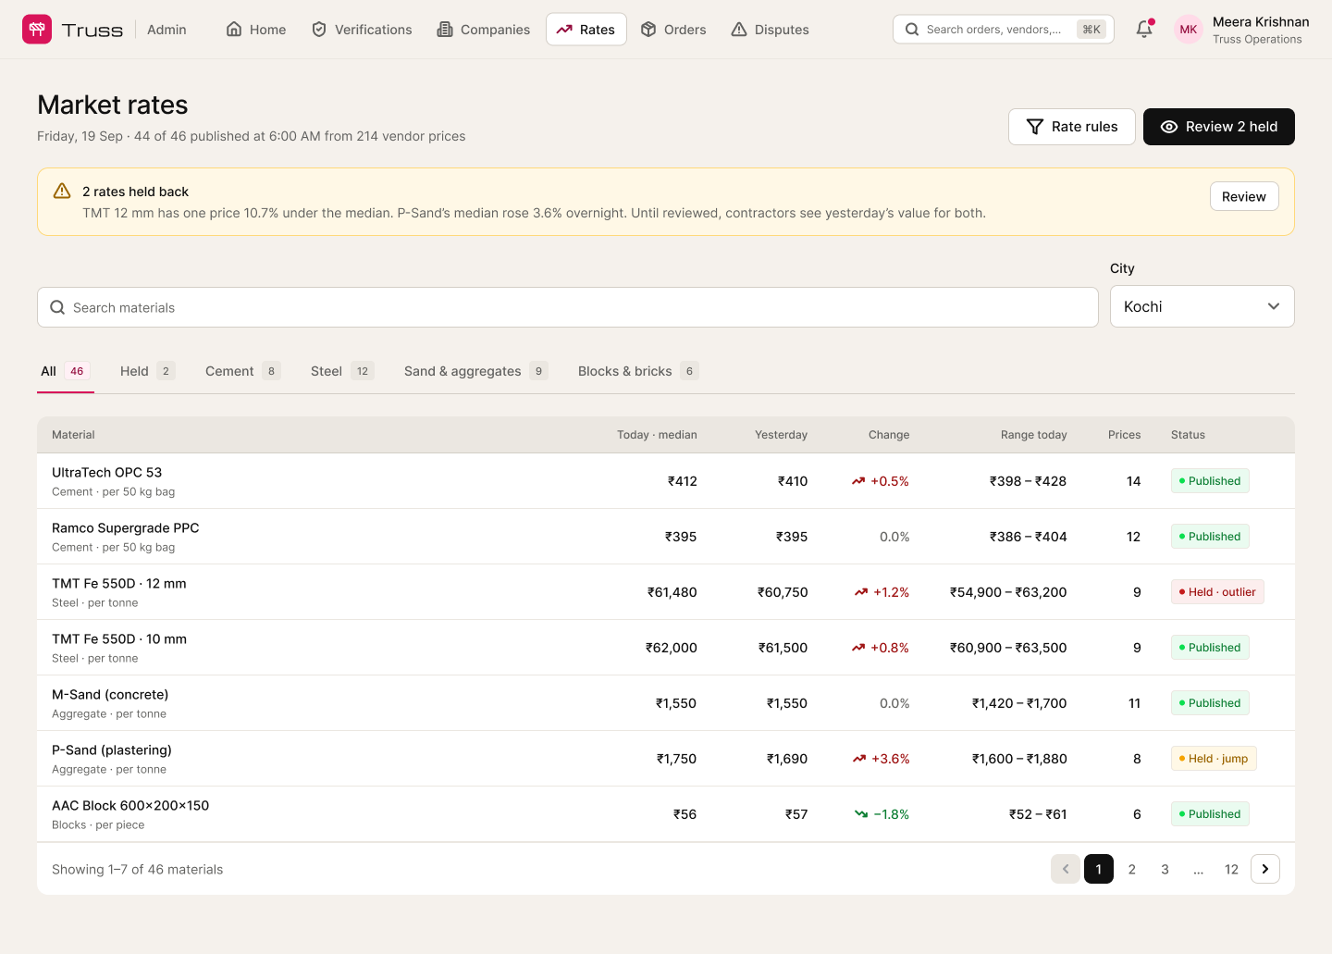Viewport: 1332px width, 954px height.
Task: Click the Truss logo icon
Action: point(37,30)
